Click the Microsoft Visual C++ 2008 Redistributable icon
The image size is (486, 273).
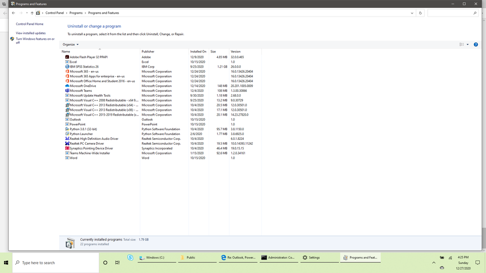click(x=67, y=100)
